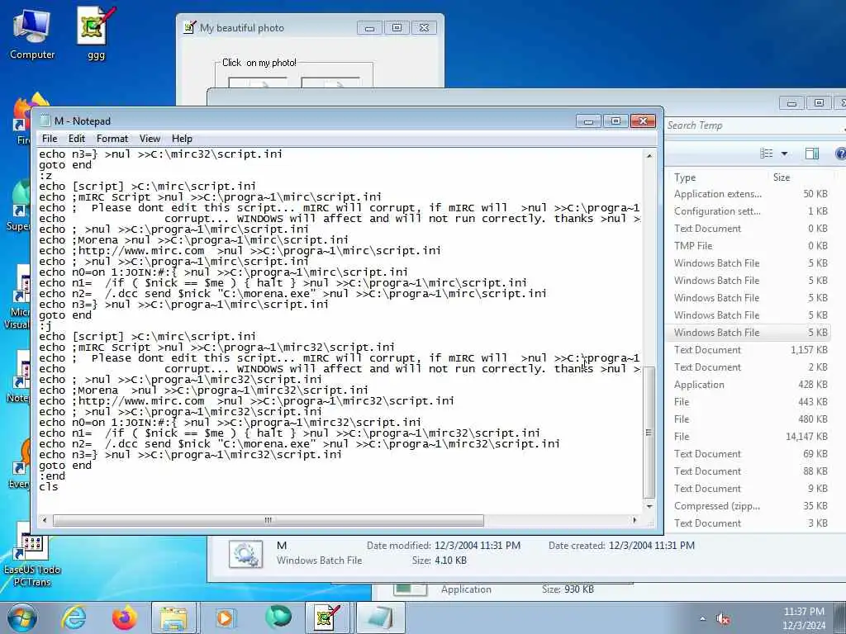Click the green globe taskbar icon
Screen dimensions: 846x634
click(x=278, y=617)
